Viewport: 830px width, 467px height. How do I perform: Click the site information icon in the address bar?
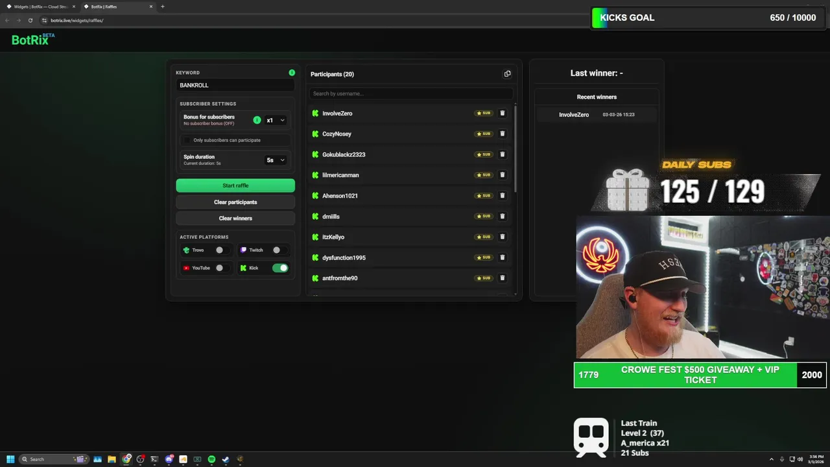(44, 20)
